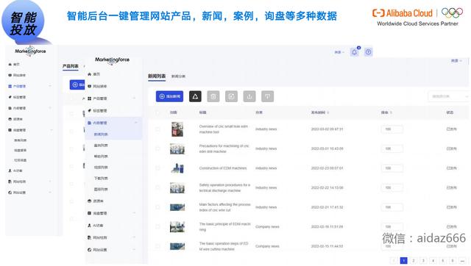Click the gray T-shaped toolbar icon
The height and width of the screenshot is (266, 471).
[267, 96]
